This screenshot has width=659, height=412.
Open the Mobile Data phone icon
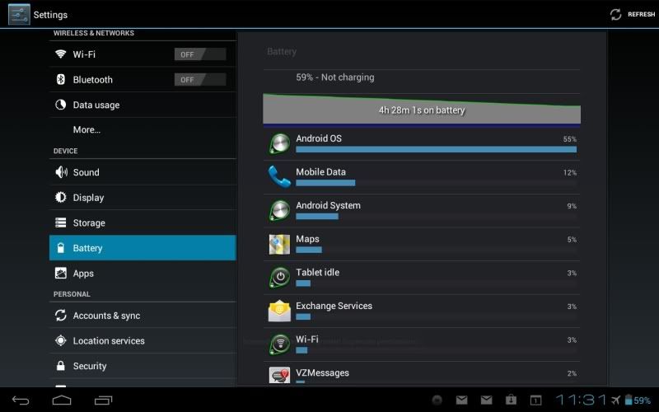click(279, 176)
